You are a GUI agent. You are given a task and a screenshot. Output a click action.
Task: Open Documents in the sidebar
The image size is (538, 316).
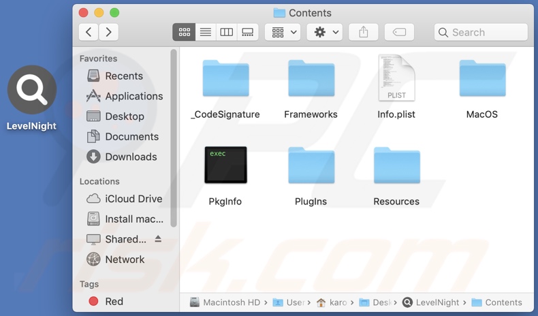124,137
